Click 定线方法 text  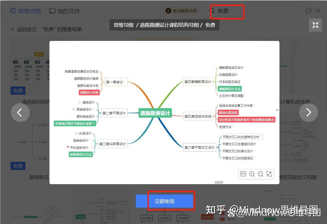click(225, 127)
